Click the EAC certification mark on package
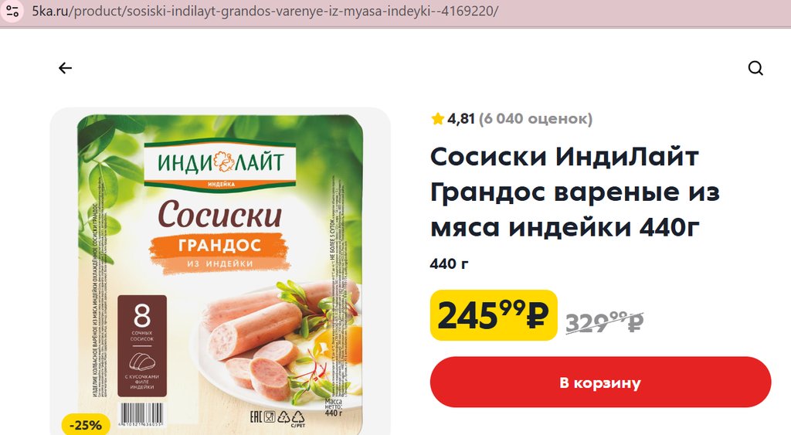This screenshot has width=791, height=435. pyautogui.click(x=256, y=416)
